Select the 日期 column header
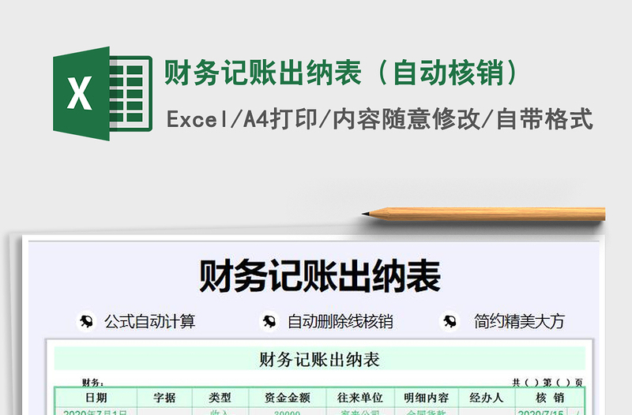 tap(96, 398)
